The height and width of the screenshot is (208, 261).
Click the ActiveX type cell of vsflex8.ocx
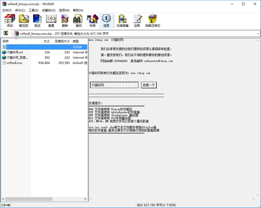[80, 63]
